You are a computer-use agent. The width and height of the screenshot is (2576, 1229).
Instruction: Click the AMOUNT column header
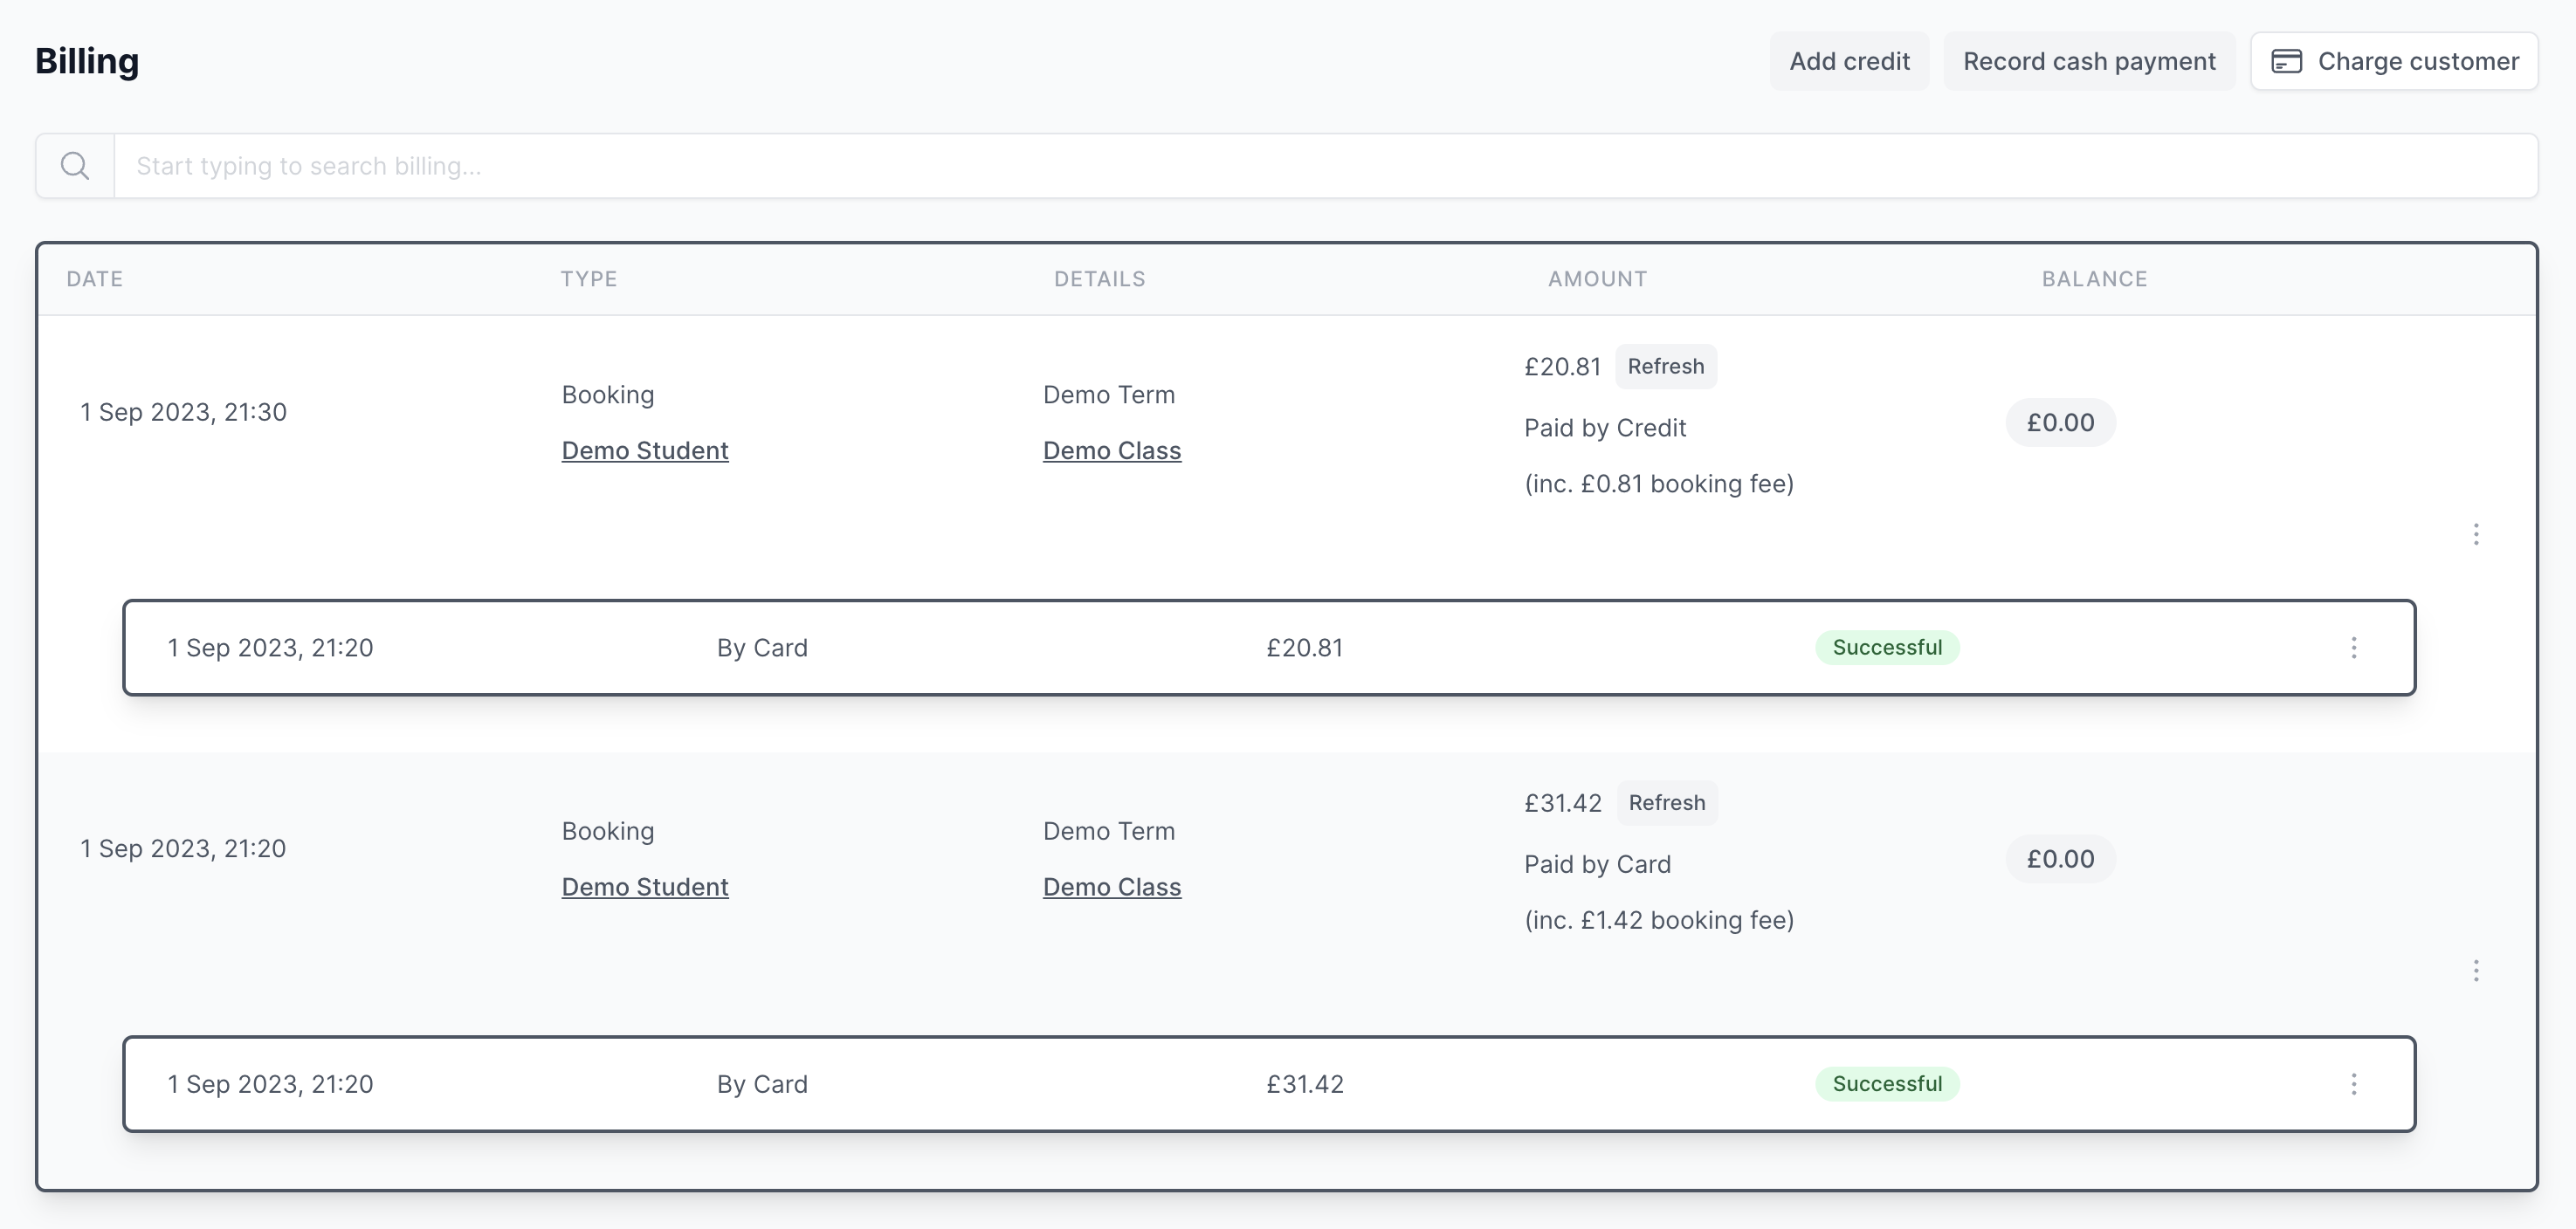1596,279
